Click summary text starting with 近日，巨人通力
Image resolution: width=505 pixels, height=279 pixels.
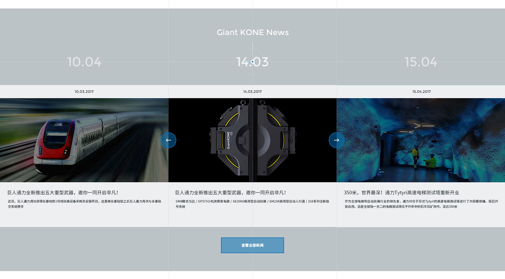pyautogui.click(x=84, y=204)
